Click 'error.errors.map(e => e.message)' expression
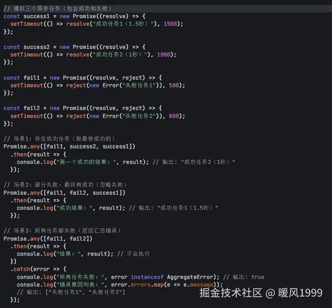 (x=164, y=284)
